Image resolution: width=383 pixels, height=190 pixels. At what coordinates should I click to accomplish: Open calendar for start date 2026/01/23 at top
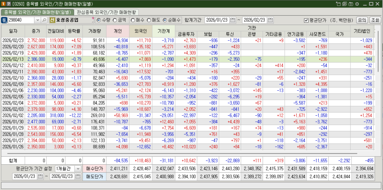233,20
